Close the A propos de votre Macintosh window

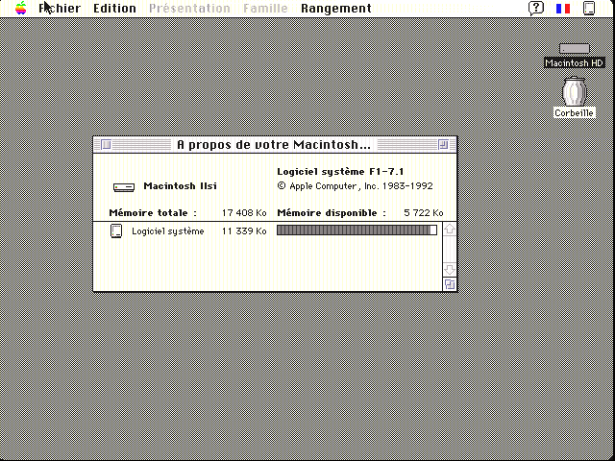106,145
